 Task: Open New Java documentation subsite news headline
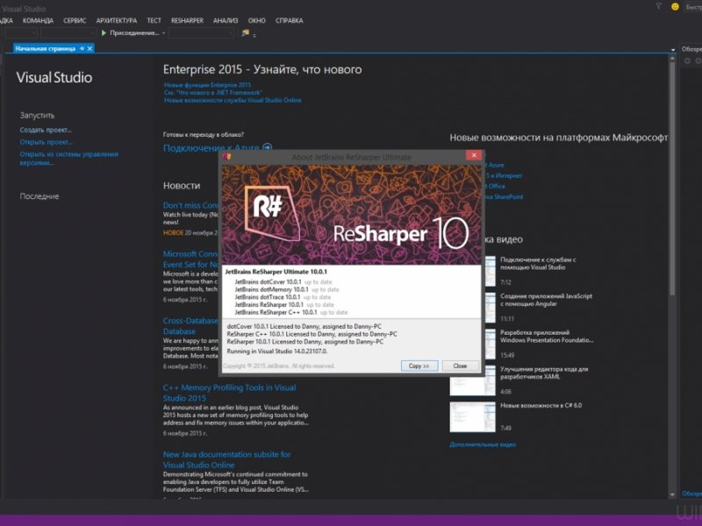pos(226,459)
